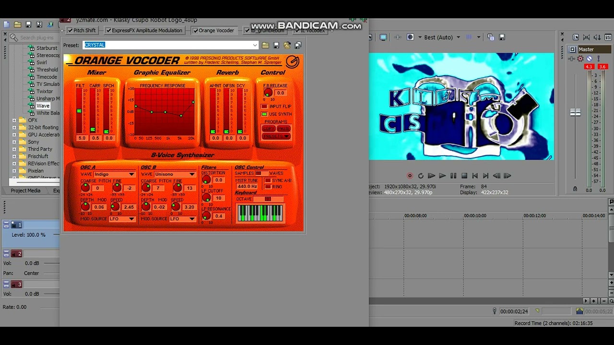Copy the preview snapshot to clipboard

click(x=491, y=37)
